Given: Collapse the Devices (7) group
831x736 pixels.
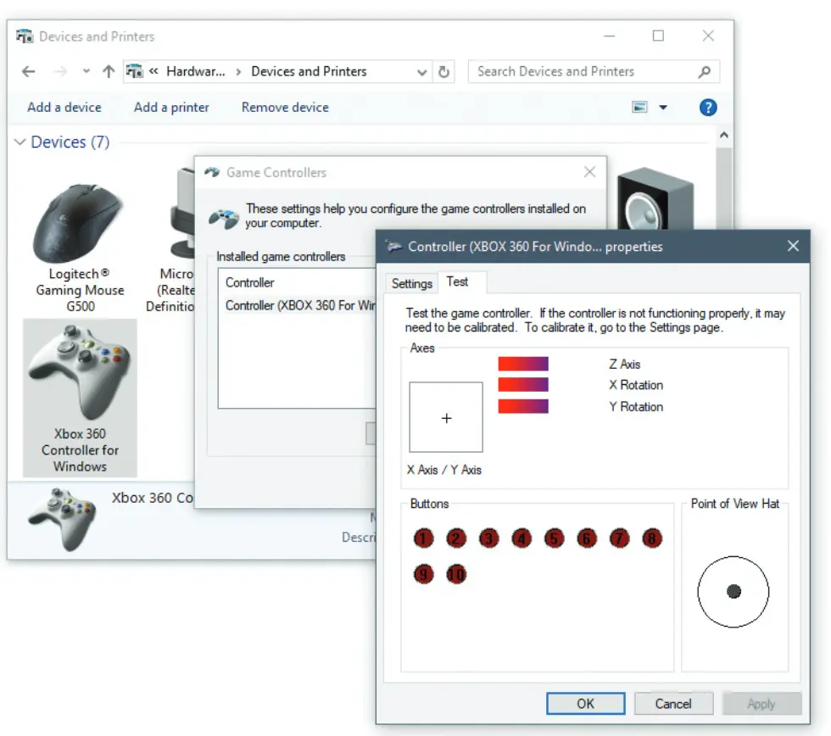Looking at the screenshot, I should tap(20, 142).
